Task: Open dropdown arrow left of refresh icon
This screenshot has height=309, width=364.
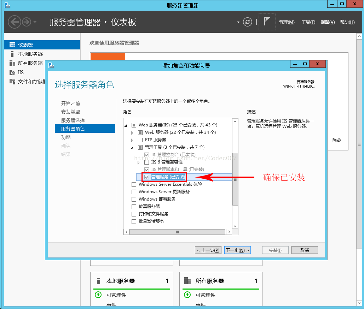Action: (x=238, y=22)
